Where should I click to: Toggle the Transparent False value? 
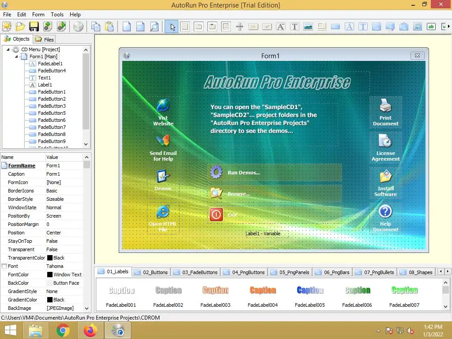[x=64, y=249]
